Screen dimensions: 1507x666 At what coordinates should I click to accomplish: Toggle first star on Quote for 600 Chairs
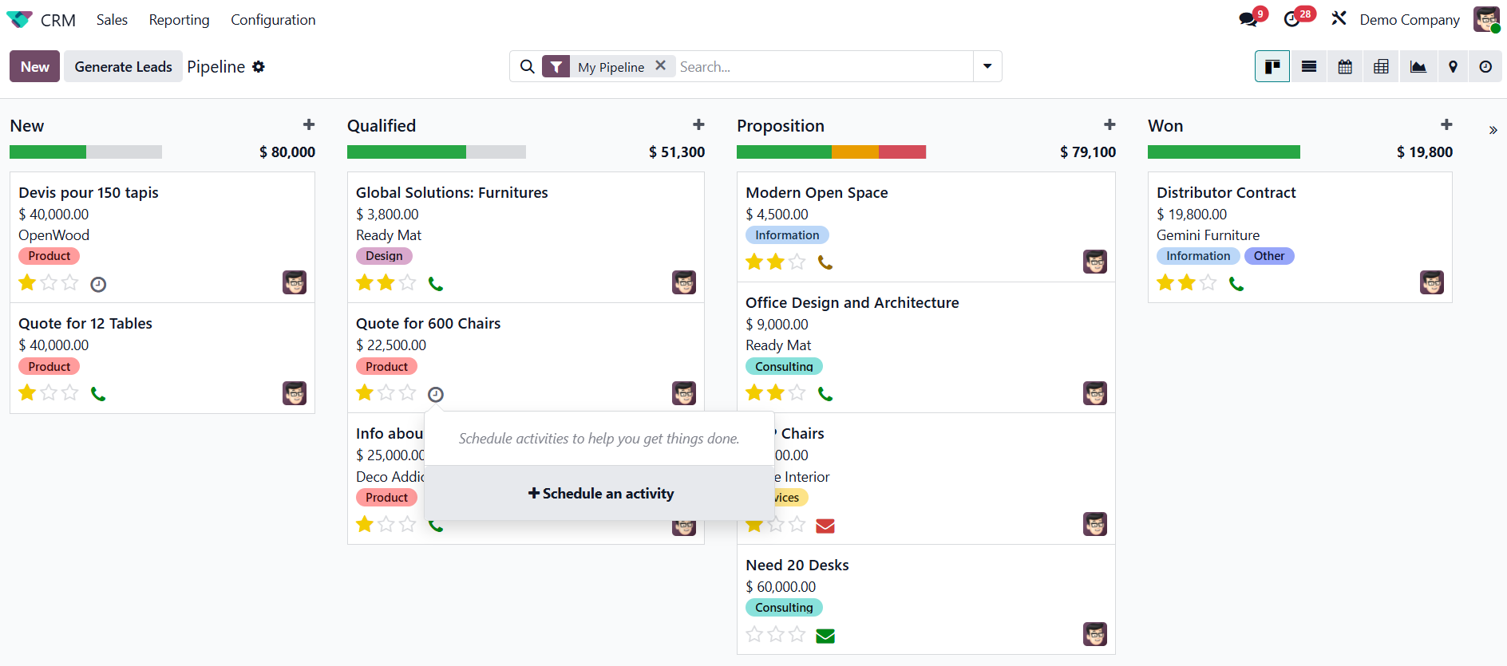(x=365, y=392)
